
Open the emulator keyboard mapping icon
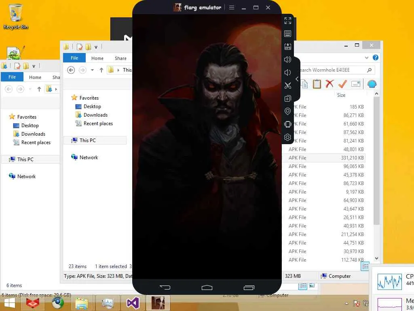coord(287,34)
